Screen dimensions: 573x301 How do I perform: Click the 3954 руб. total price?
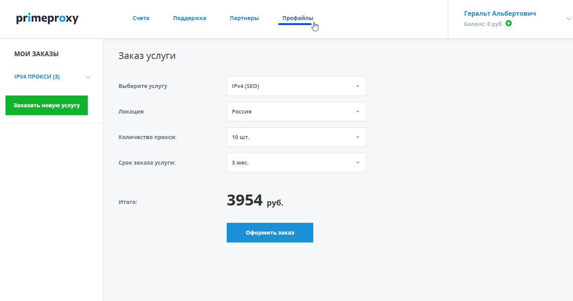click(255, 201)
